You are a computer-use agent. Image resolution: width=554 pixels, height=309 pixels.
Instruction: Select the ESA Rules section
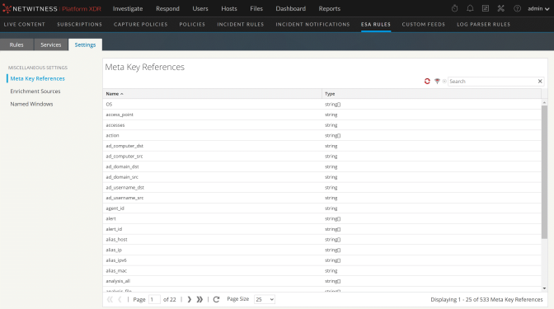[376, 25]
